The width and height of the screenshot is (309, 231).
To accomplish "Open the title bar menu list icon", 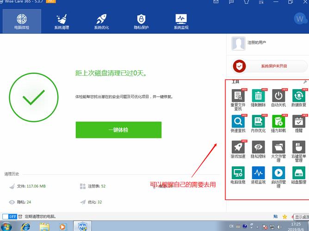I will pyautogui.click(x=261, y=2).
